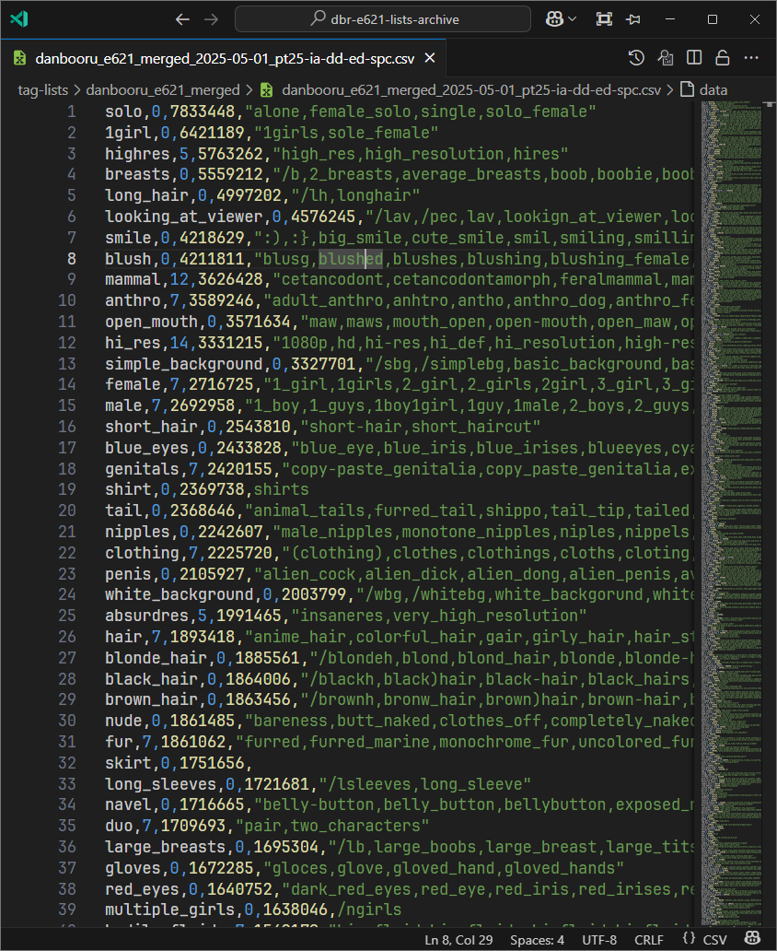
Task: Click long_sleeves on line 33
Action: point(160,784)
